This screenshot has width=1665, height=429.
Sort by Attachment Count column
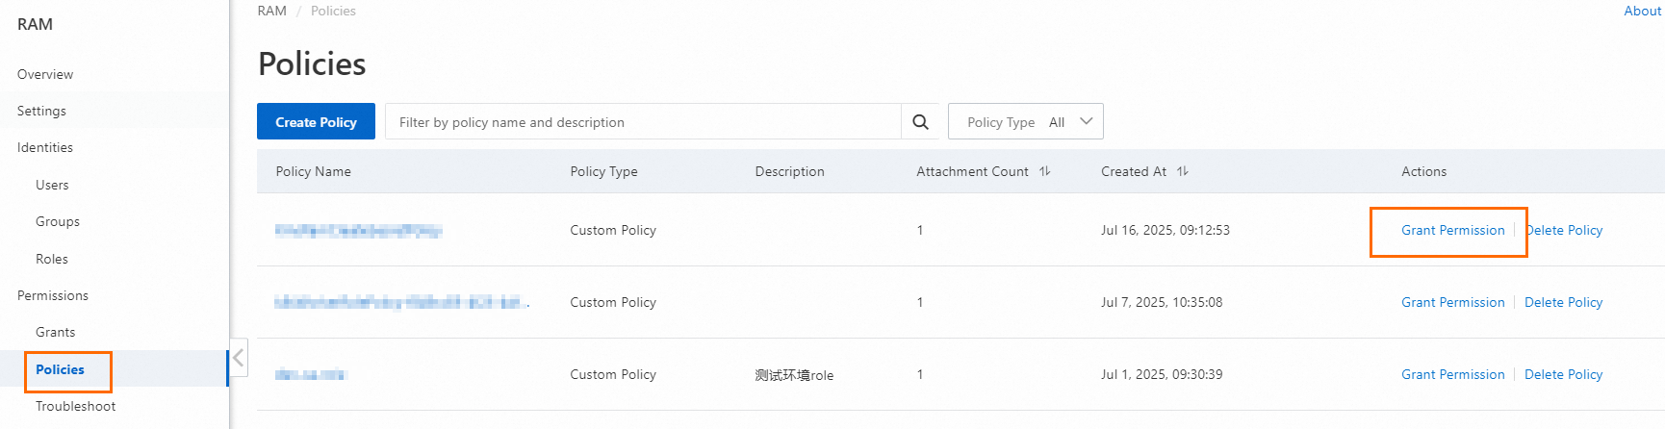tap(1044, 171)
